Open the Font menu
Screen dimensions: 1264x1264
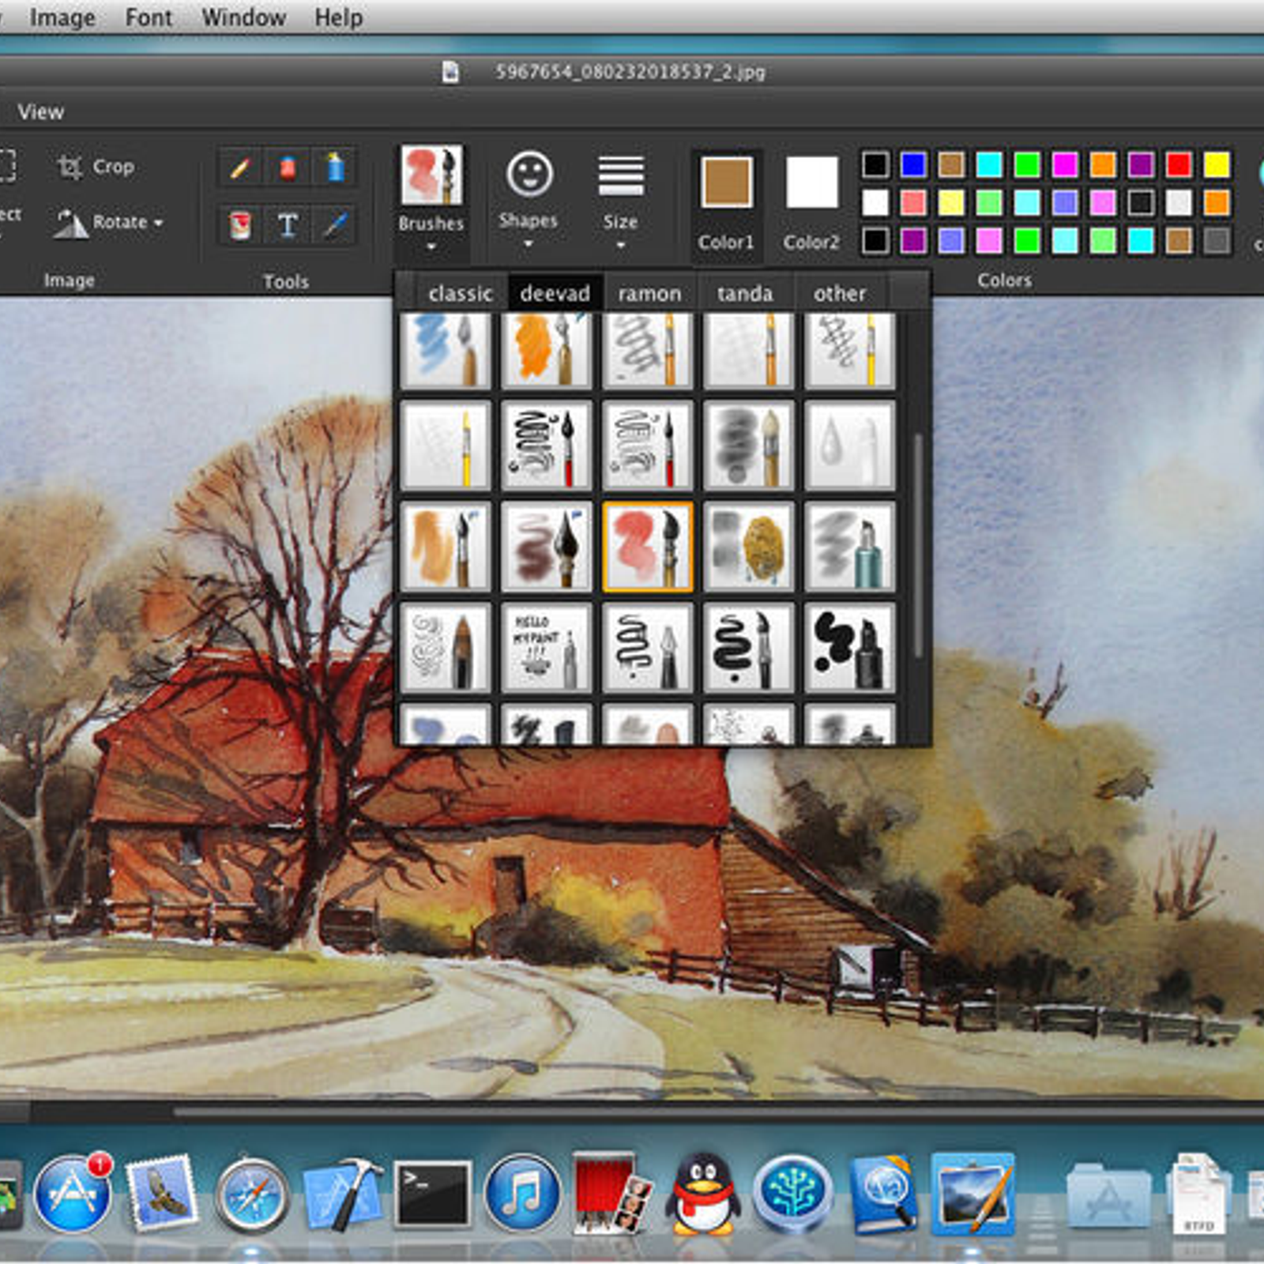coord(148,17)
